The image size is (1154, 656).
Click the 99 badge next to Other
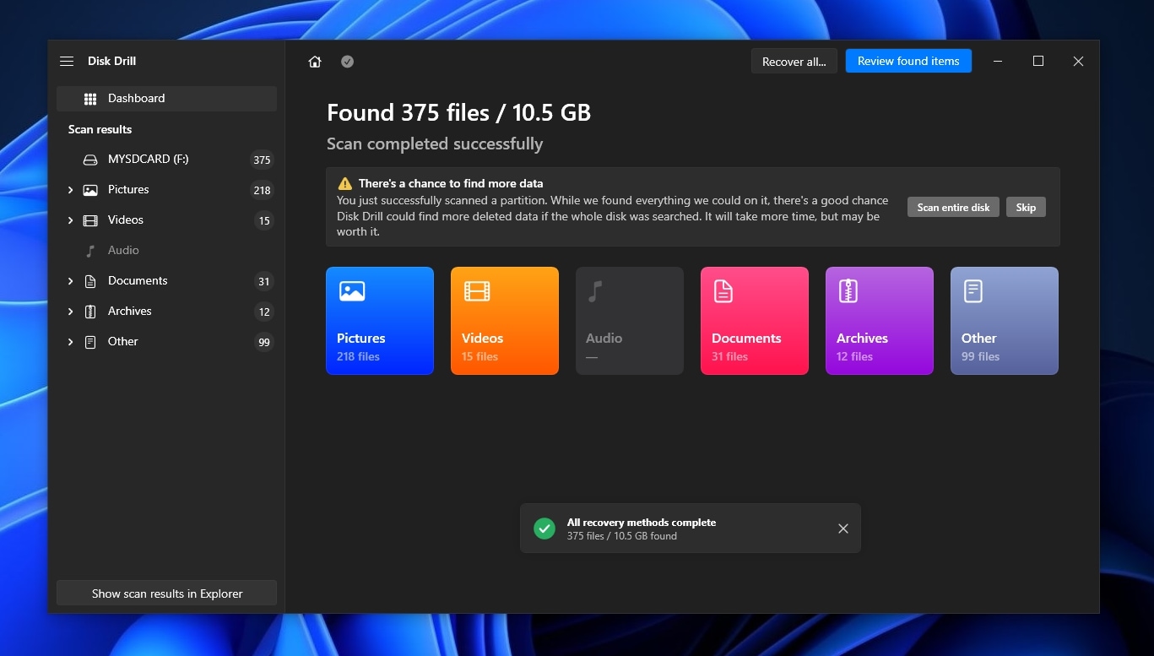264,342
